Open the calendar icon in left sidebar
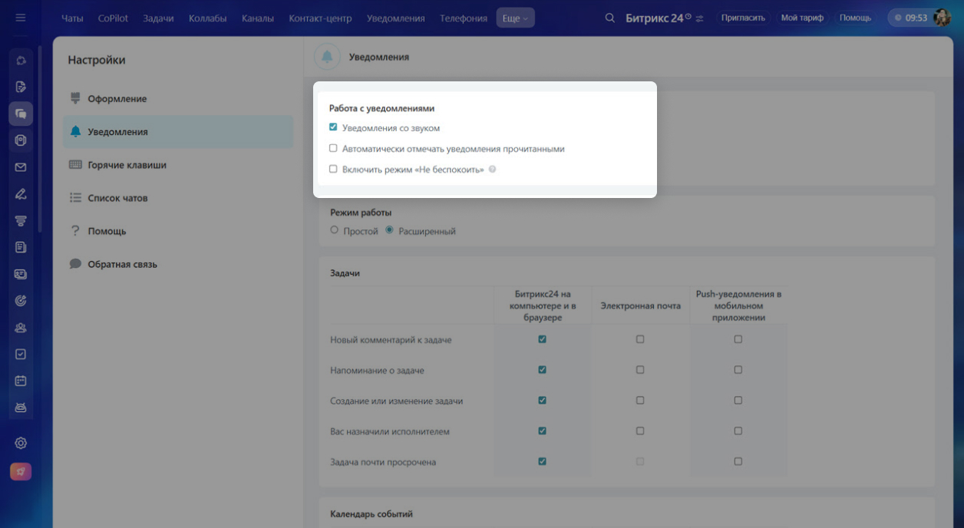Viewport: 964px width, 528px height. coord(21,381)
